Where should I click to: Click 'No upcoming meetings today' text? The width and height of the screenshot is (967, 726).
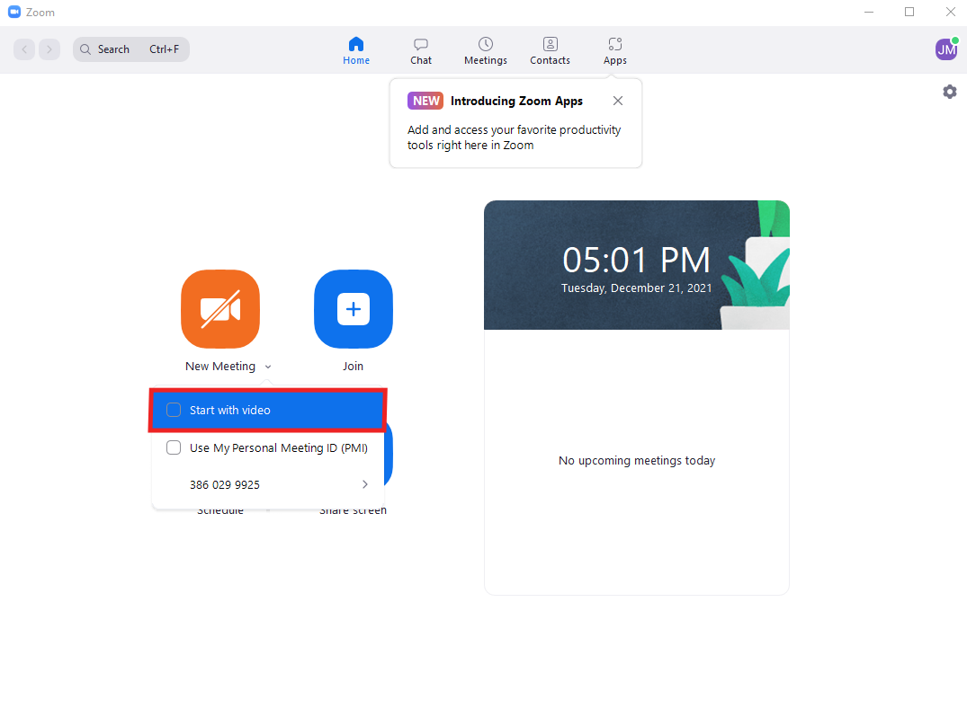(637, 461)
